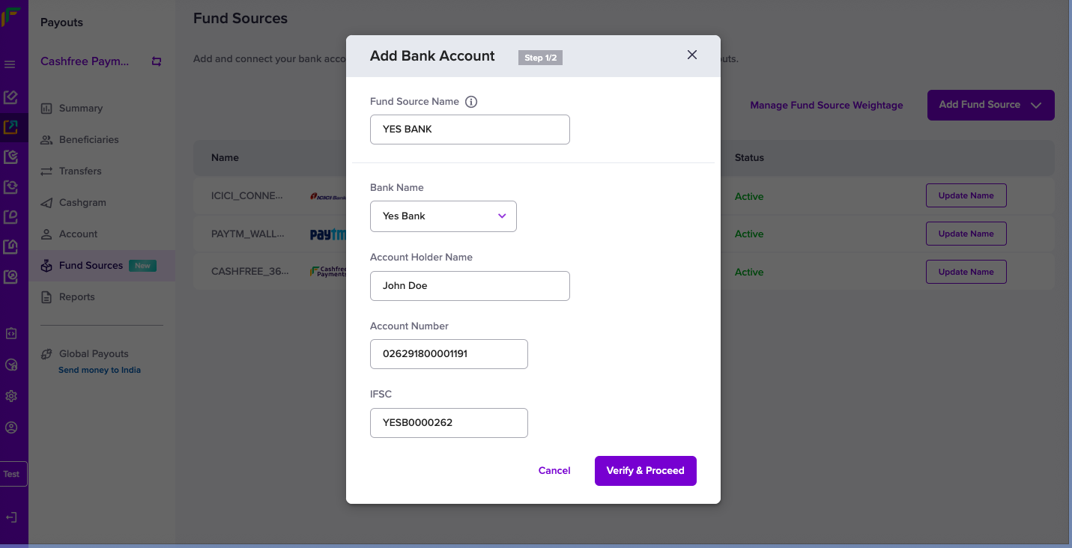Click the Global Payouts globe icon

(46, 354)
